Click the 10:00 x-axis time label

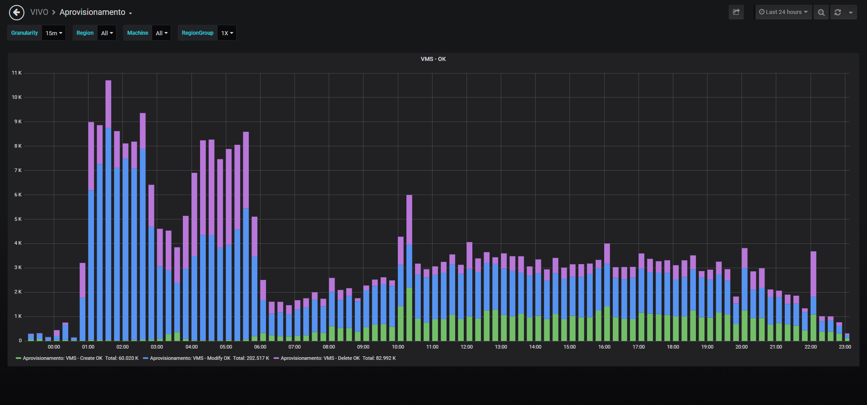(398, 347)
